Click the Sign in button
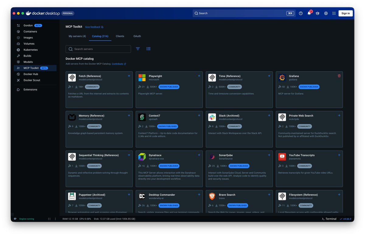This screenshot has height=236, width=365. pos(346,13)
